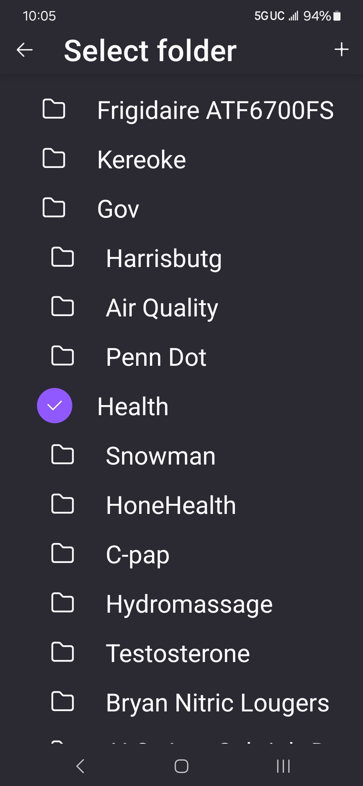Screen dimensions: 363x786
Task: Tap the Gov folder name
Action: pyautogui.click(x=118, y=209)
